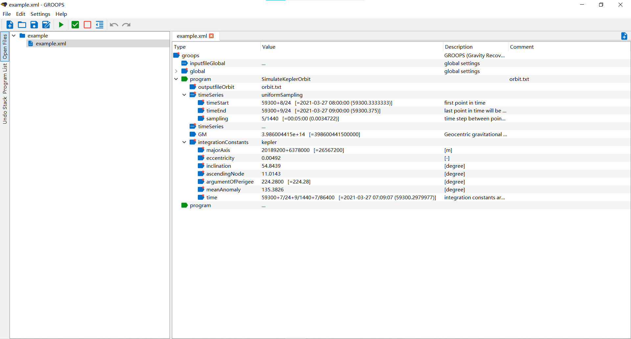
Task: Open a file using the folder toolbar icon
Action: click(x=22, y=25)
